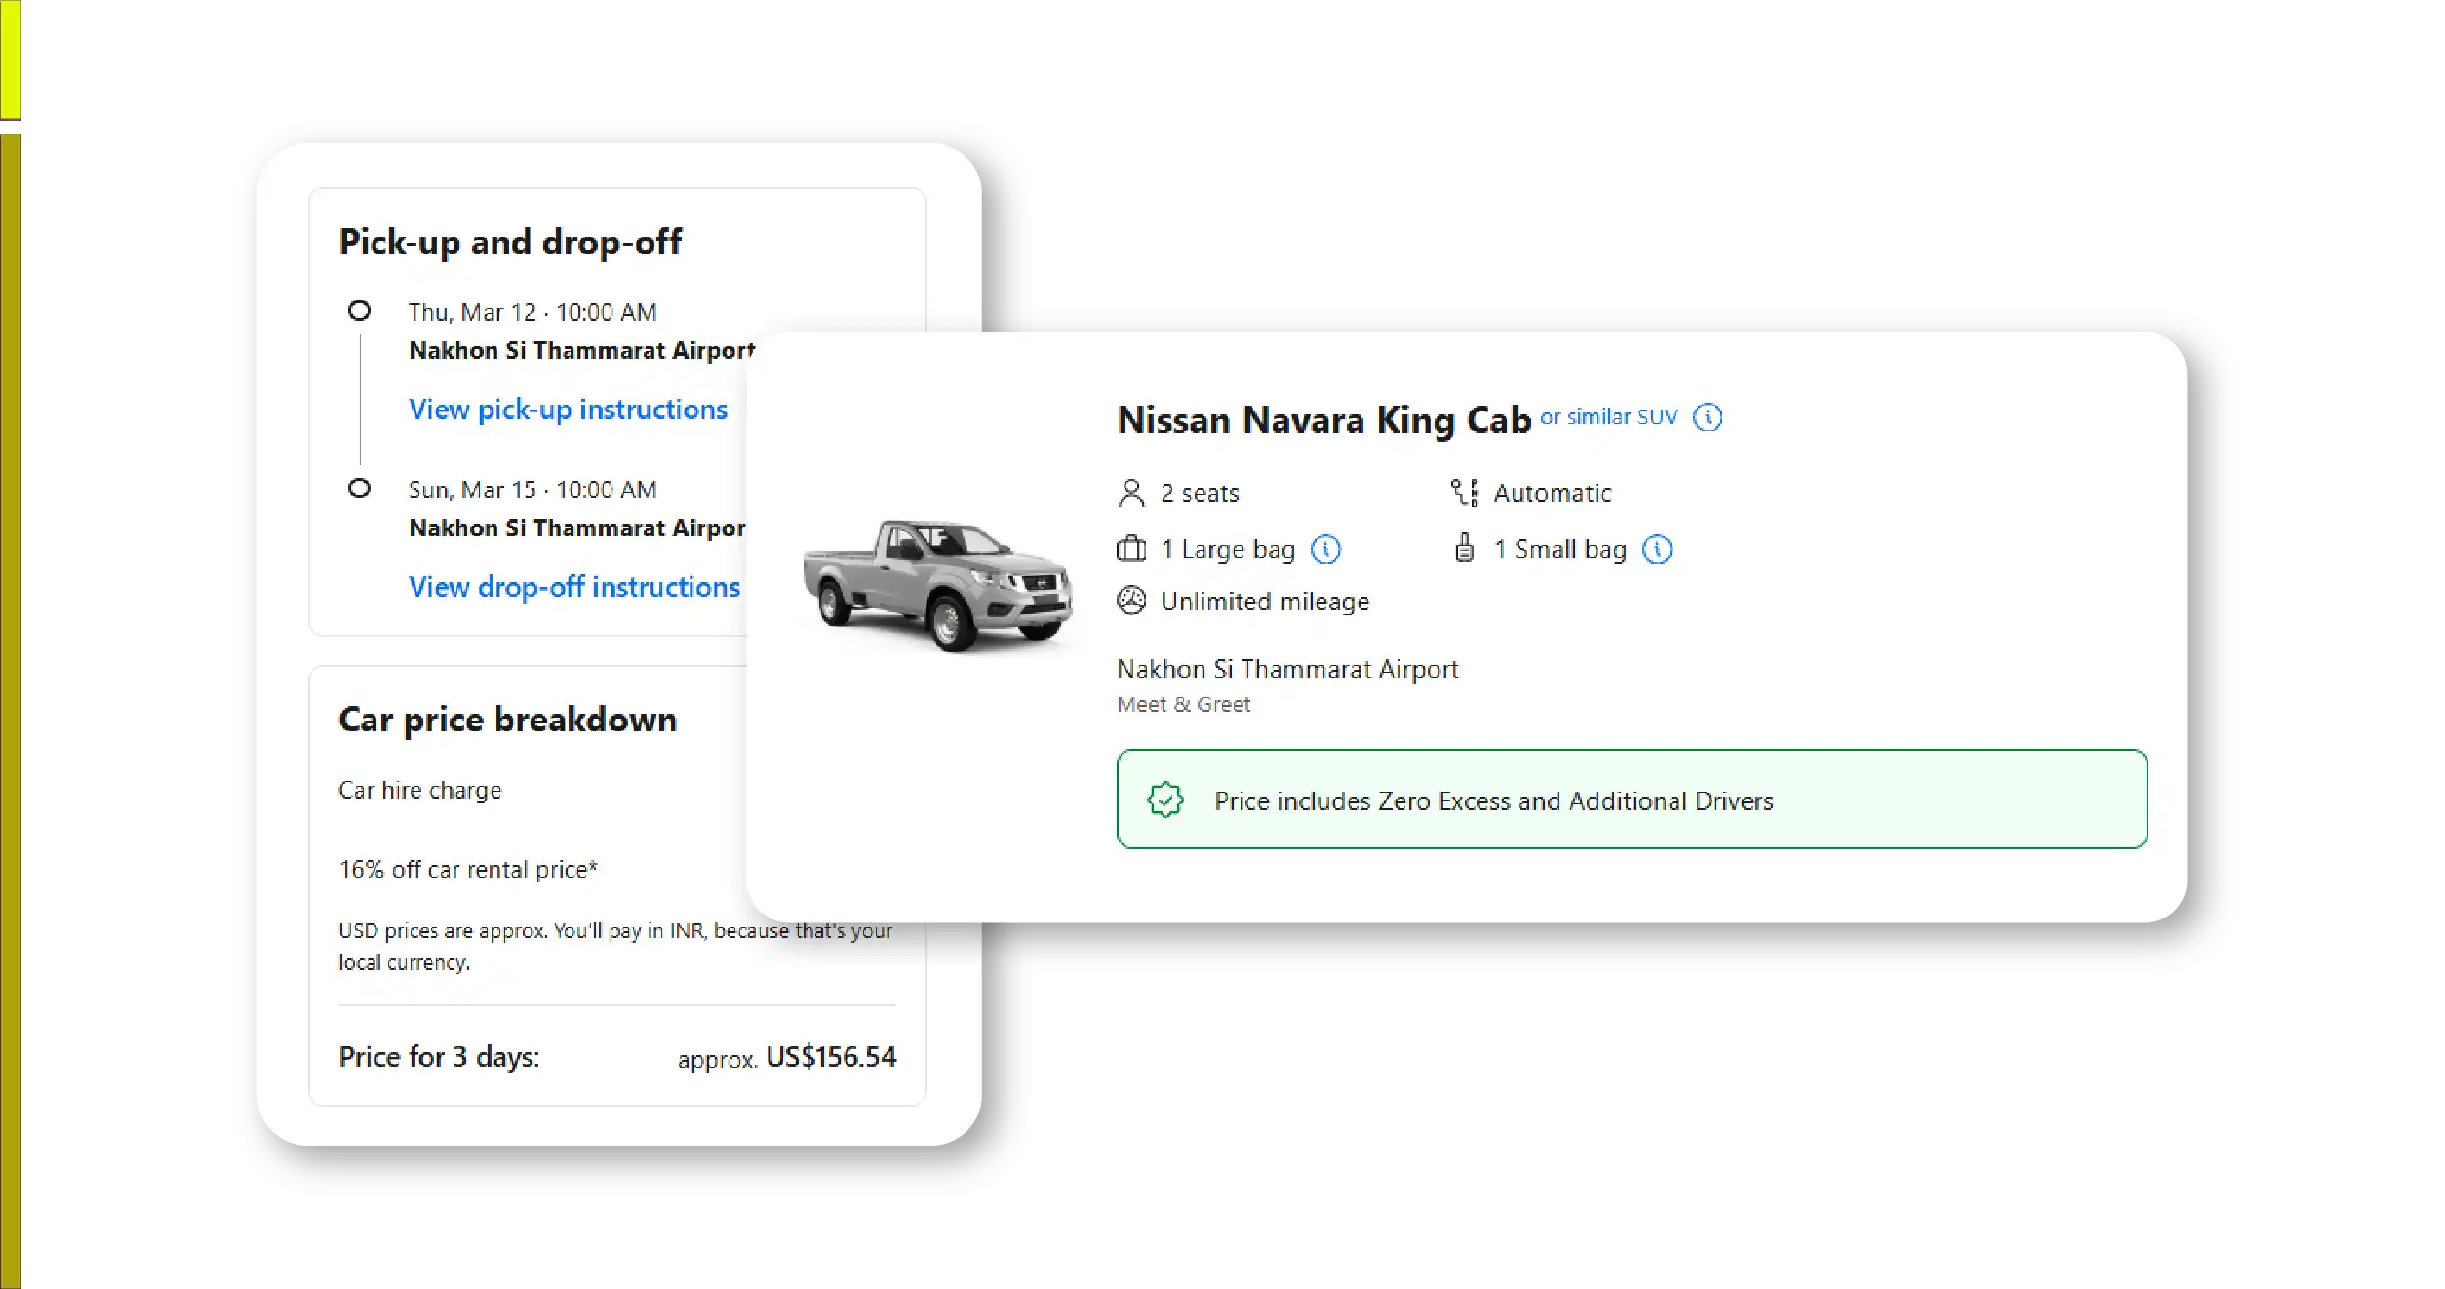Open View pick-up instructions link
2445x1289 pixels.
click(x=568, y=410)
